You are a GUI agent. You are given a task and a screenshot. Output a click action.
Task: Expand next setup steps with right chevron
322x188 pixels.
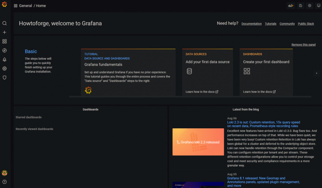tap(316, 73)
